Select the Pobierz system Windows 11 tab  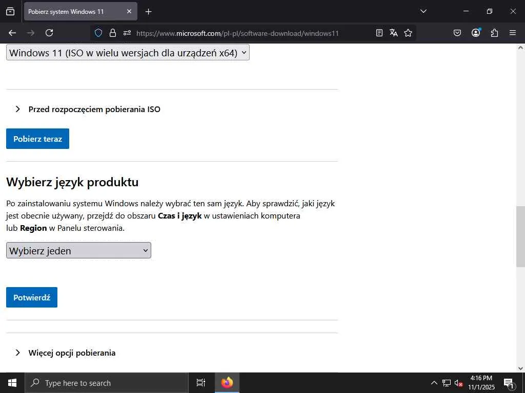point(80,11)
